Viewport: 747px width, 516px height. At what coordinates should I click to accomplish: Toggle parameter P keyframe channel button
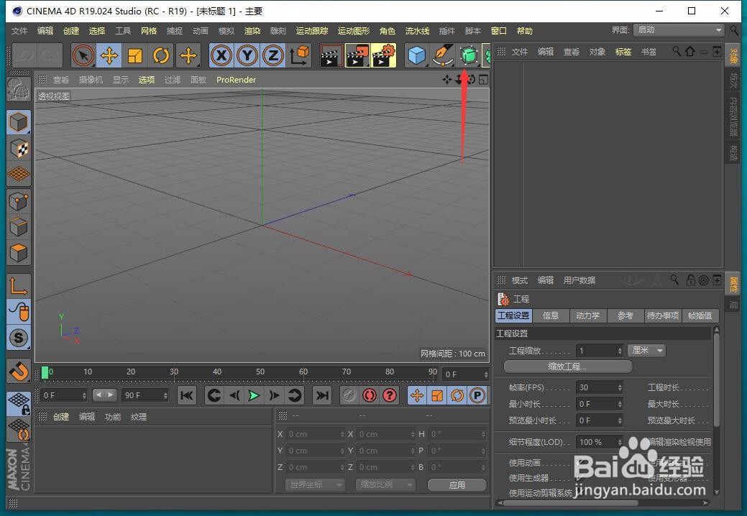tap(477, 395)
